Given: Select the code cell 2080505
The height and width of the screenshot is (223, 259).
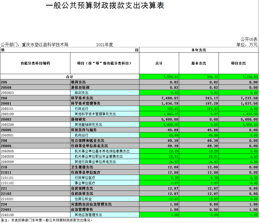Looking at the screenshot, I should [35, 151].
